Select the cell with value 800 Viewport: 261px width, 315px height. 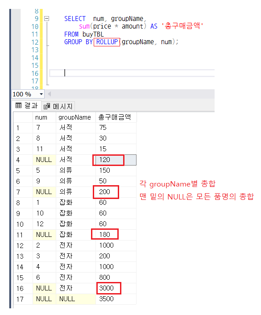pyautogui.click(x=116, y=278)
